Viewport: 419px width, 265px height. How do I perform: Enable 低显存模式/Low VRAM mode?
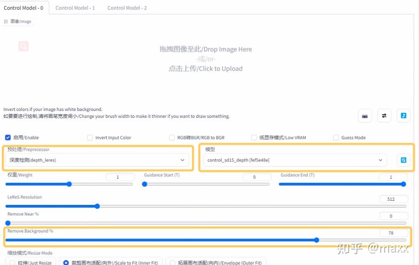[x=254, y=137]
